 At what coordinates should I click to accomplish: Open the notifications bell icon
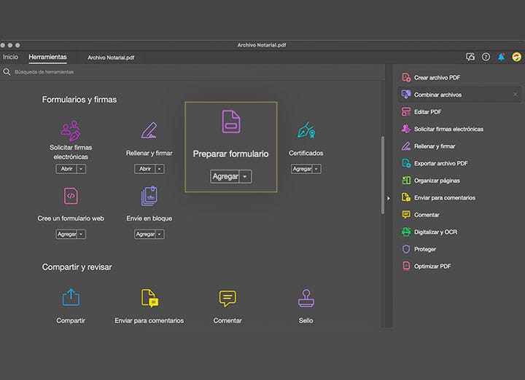501,57
